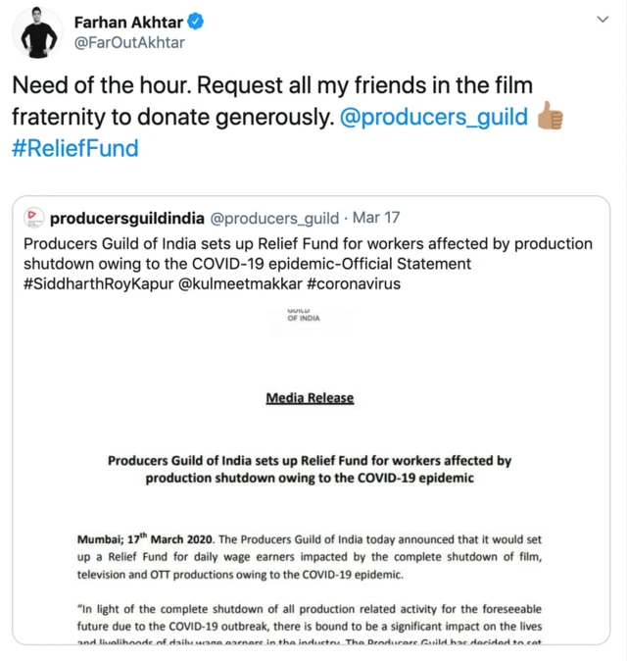Image resolution: width=627 pixels, height=661 pixels.
Task: Open the #ReliefFund hashtag
Action: click(x=75, y=149)
